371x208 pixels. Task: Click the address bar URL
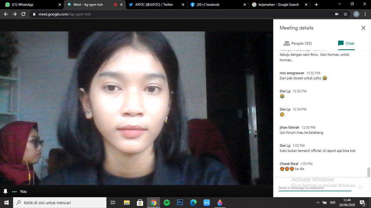tap(65, 14)
